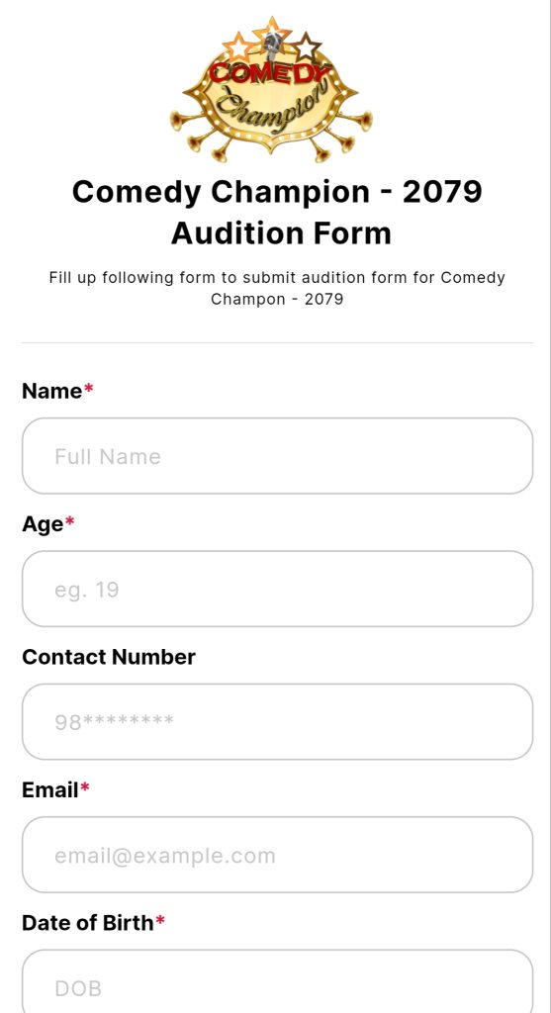Focus the Full Name input field
Screen dimensions: 551x1013
tap(278, 456)
